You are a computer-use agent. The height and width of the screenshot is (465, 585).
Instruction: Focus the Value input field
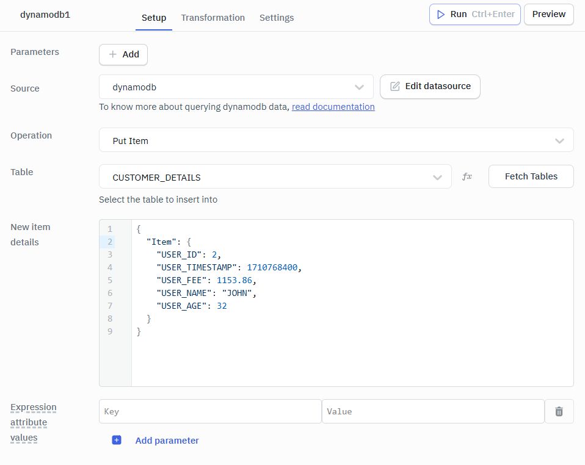(433, 411)
